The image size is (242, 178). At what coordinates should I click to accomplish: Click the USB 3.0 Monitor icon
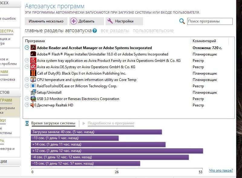(x=33, y=99)
